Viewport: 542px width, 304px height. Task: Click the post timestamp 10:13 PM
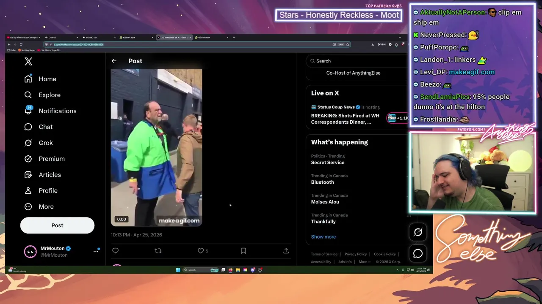click(136, 235)
